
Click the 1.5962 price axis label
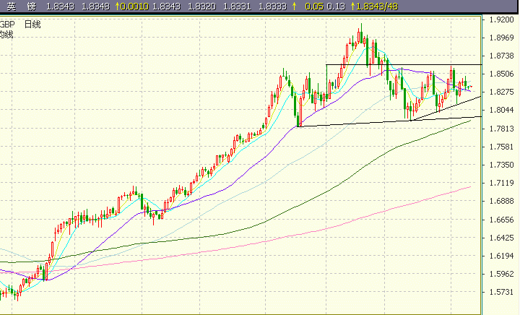tap(502, 274)
